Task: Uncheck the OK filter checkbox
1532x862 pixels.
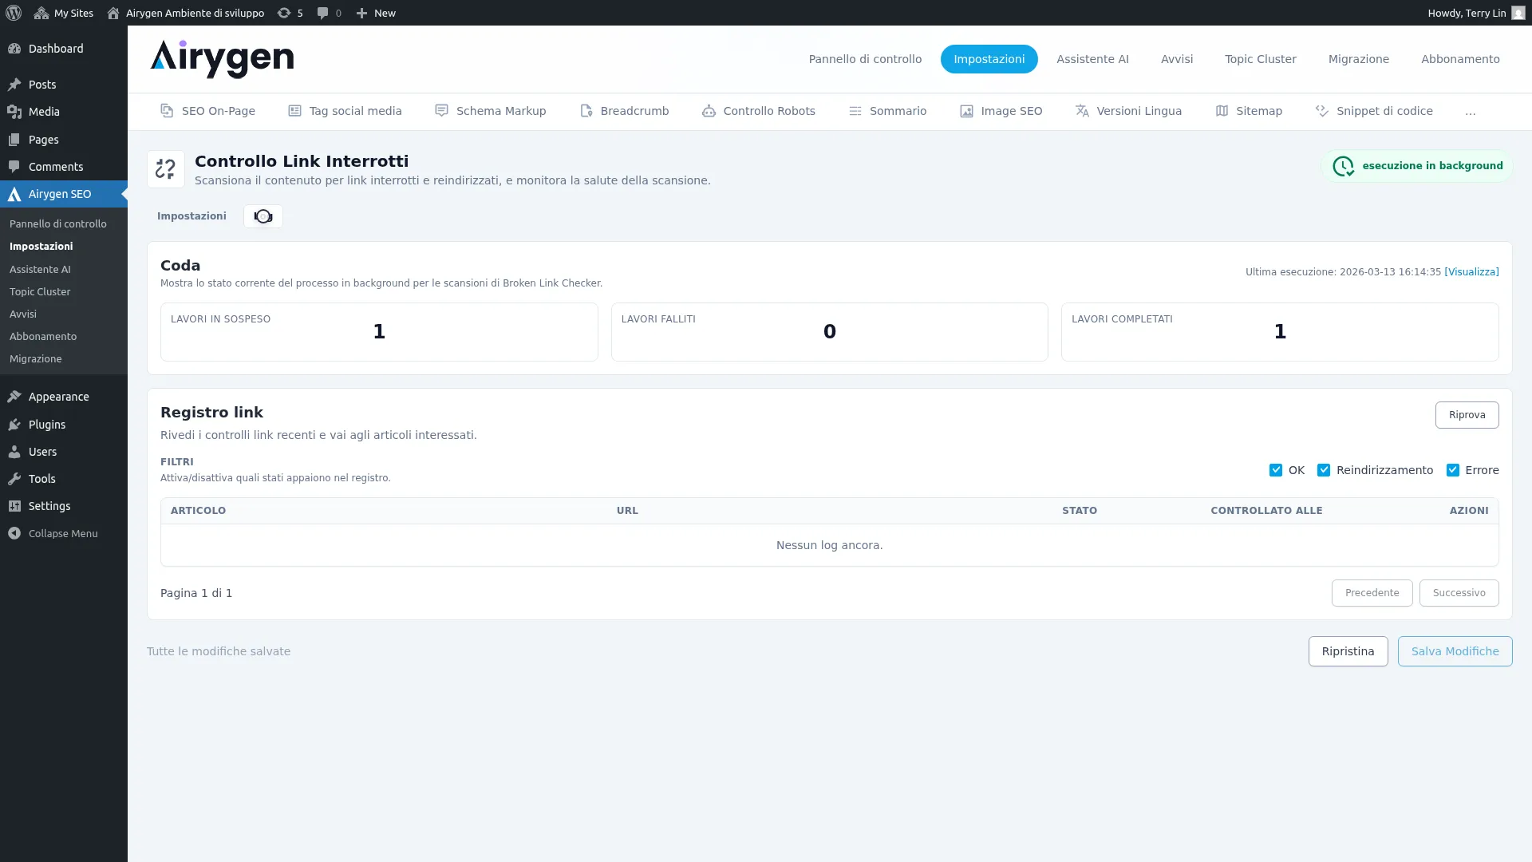Action: coord(1275,470)
